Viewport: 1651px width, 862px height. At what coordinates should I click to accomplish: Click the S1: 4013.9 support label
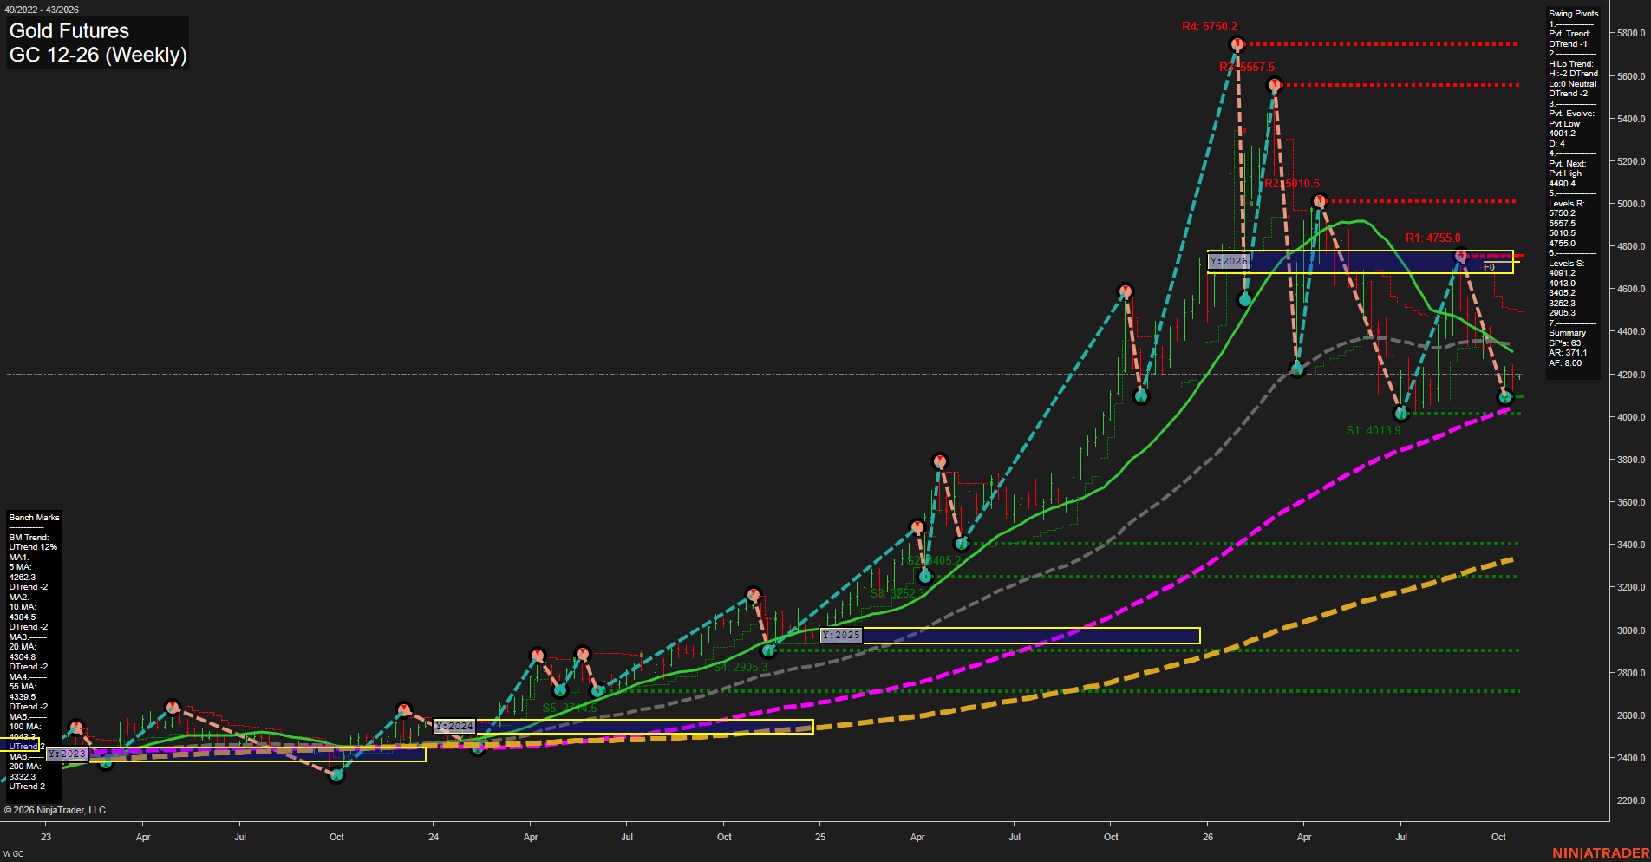(1374, 430)
